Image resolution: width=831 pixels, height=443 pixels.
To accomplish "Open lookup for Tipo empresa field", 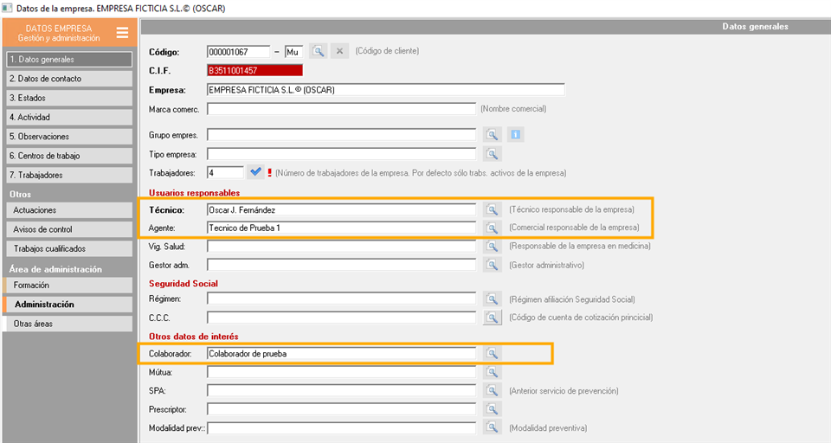I will tap(493, 154).
